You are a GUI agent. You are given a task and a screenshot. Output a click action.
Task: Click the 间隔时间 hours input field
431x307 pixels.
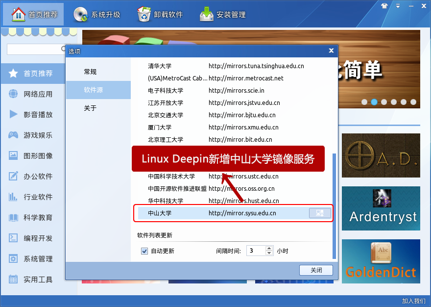tap(256, 251)
